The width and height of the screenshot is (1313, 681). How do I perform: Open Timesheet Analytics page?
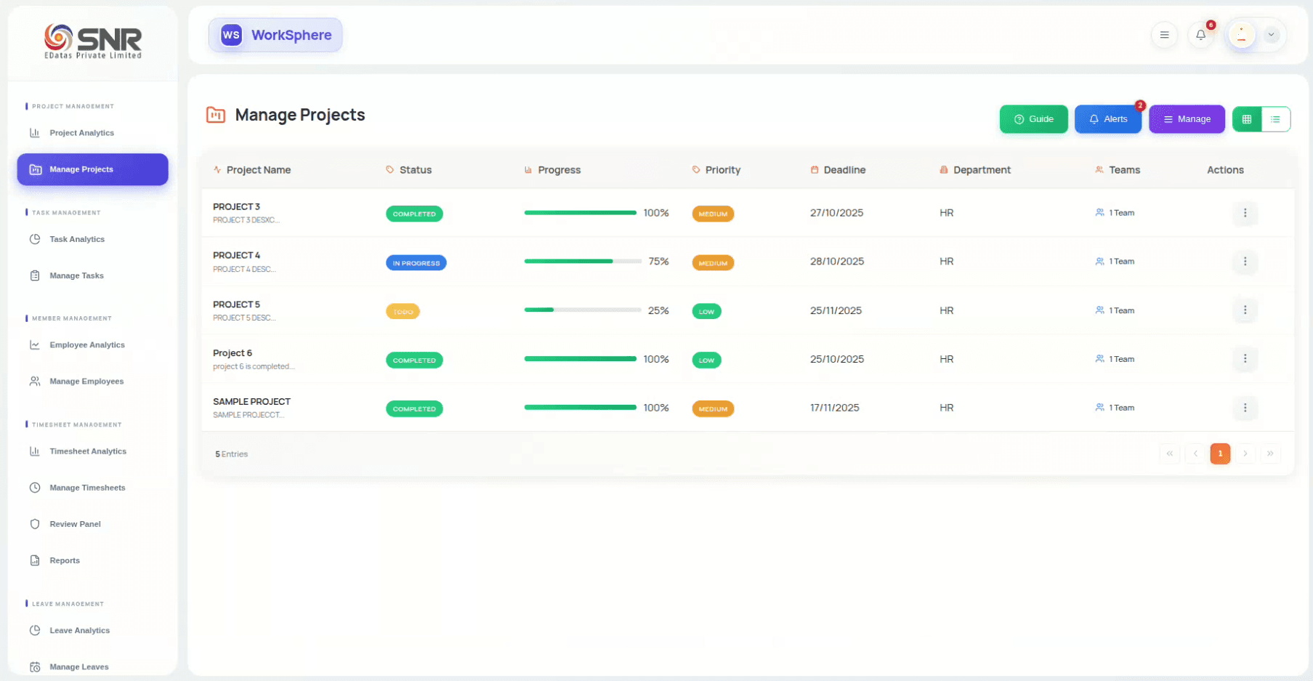(87, 451)
